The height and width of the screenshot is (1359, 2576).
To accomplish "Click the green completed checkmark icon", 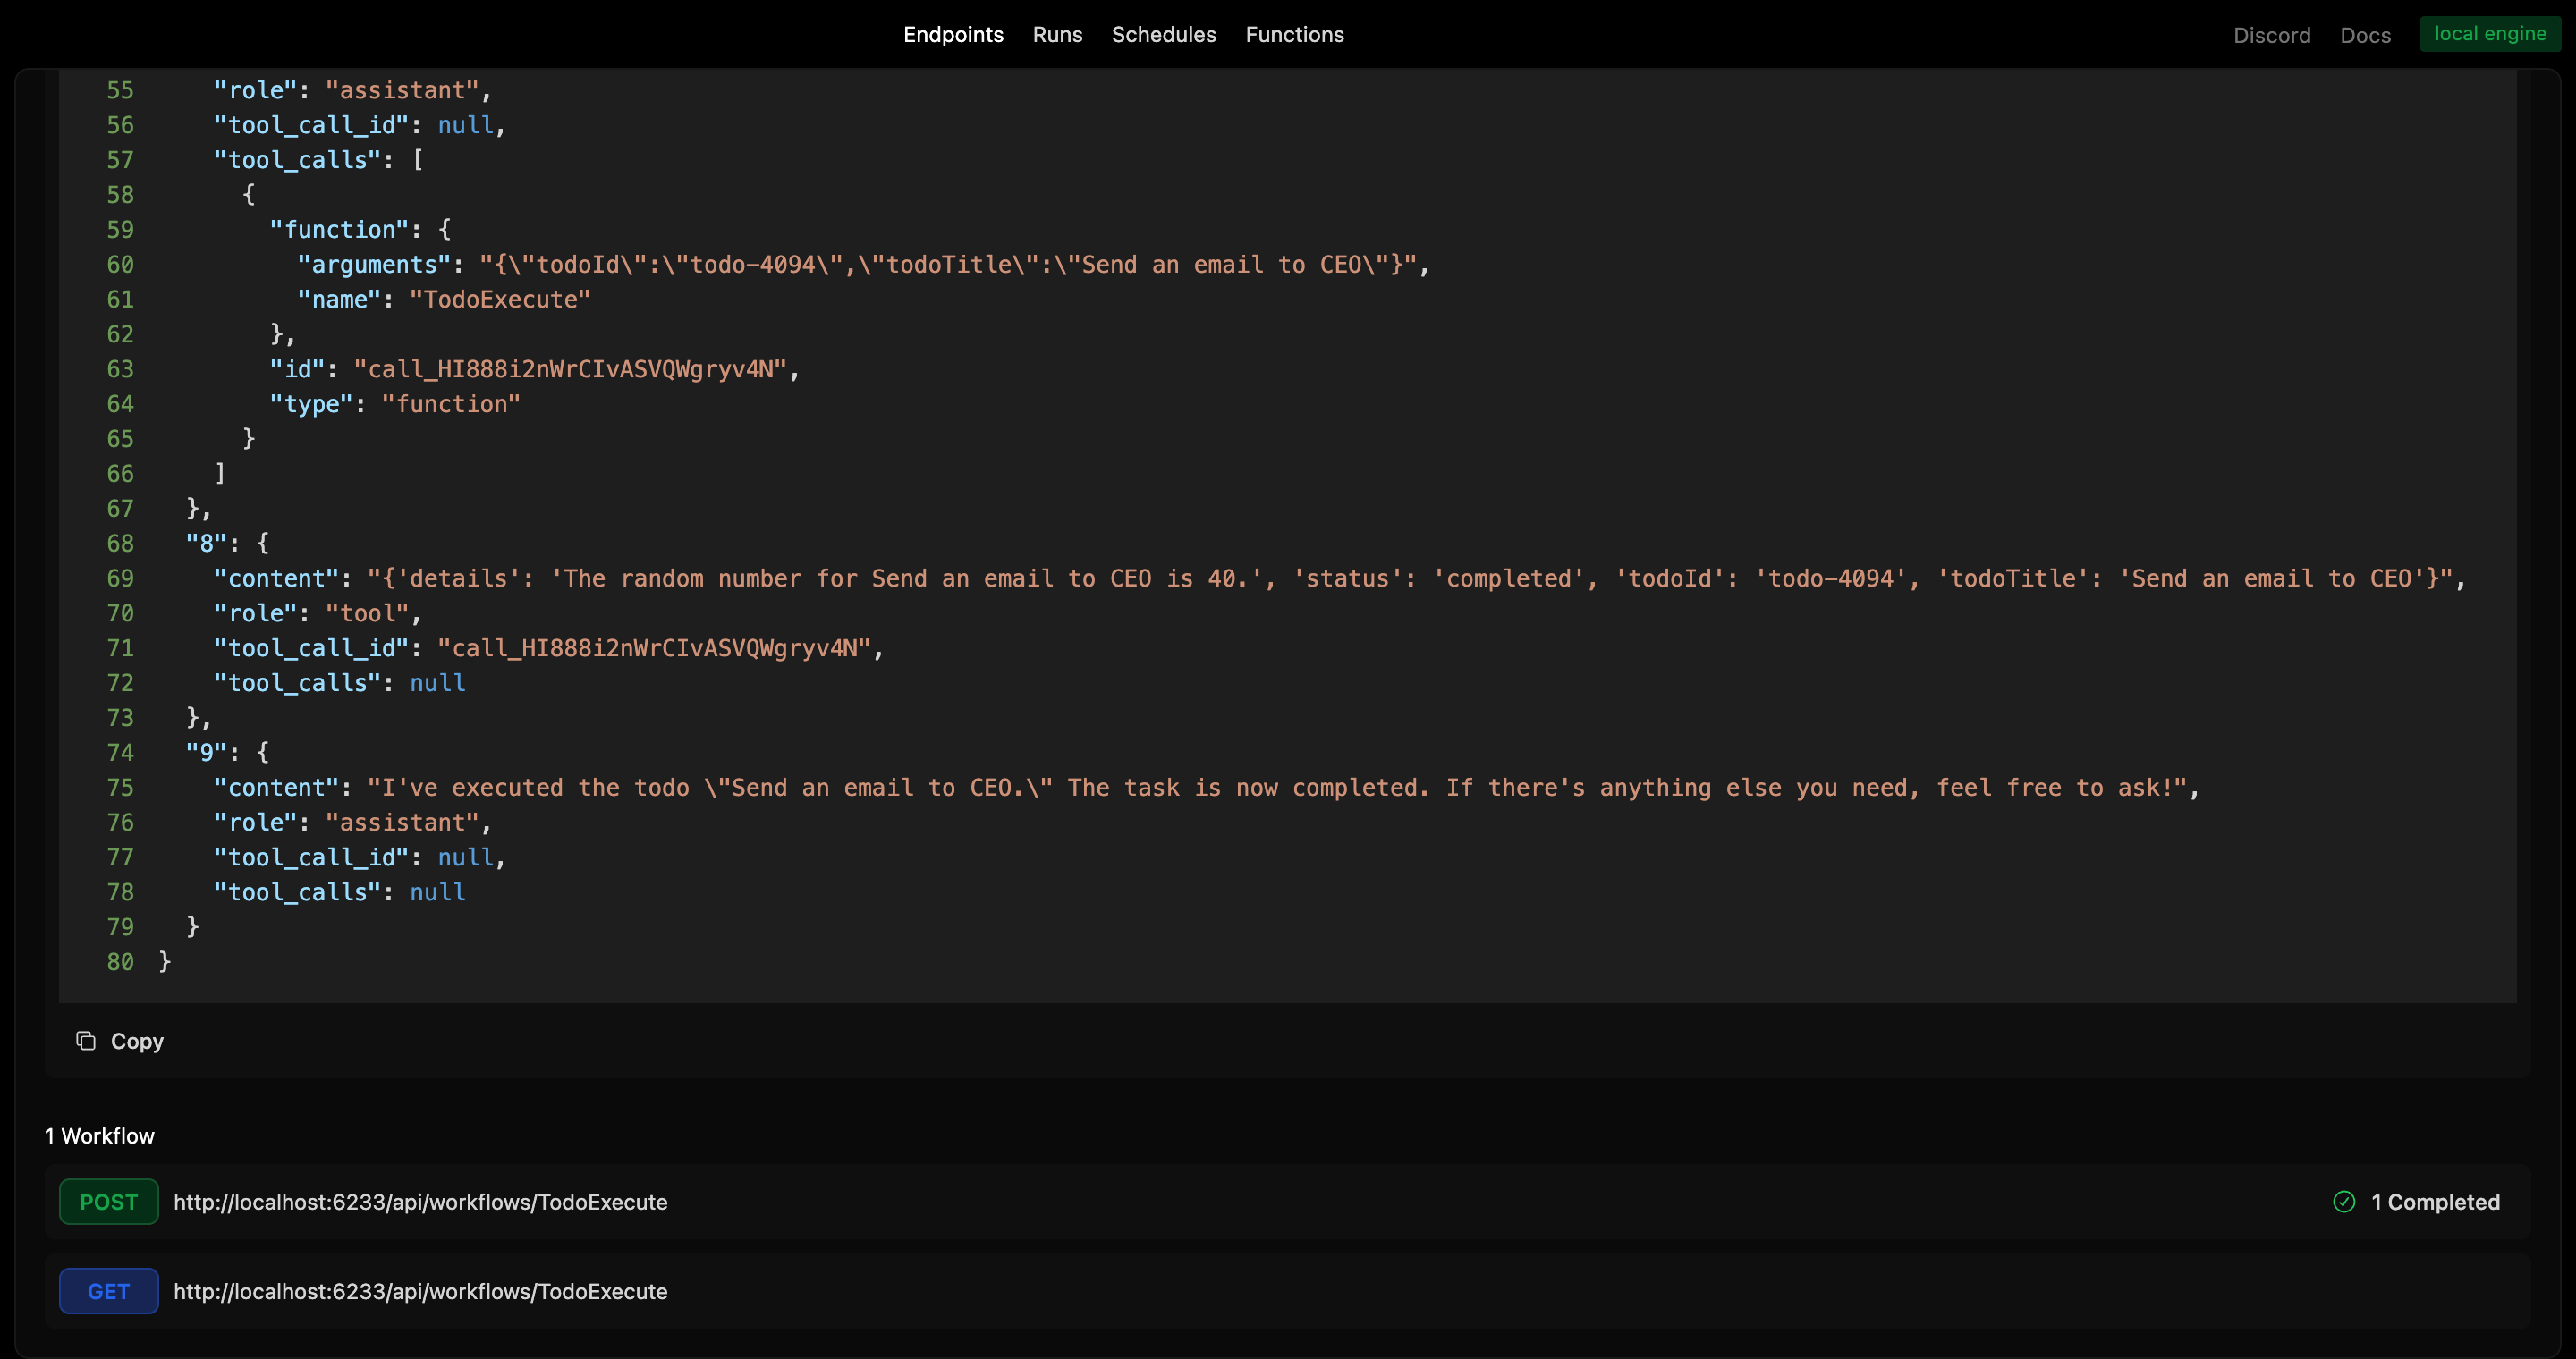I will [2344, 1203].
